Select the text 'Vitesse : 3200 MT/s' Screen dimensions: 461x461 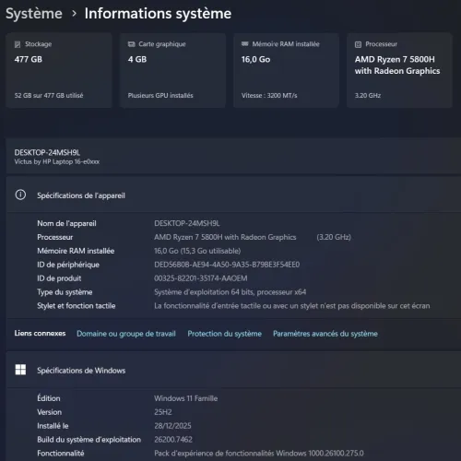click(269, 96)
